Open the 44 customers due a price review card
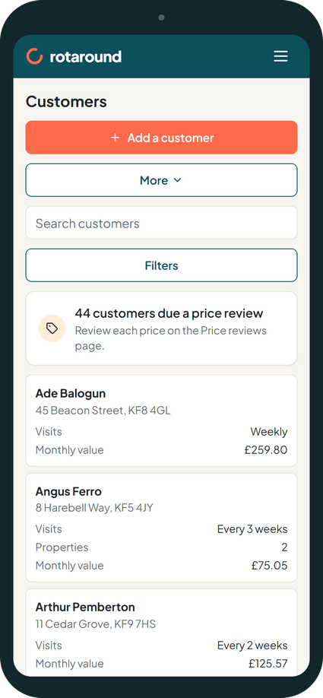Image resolution: width=323 pixels, height=698 pixels. coord(161,328)
